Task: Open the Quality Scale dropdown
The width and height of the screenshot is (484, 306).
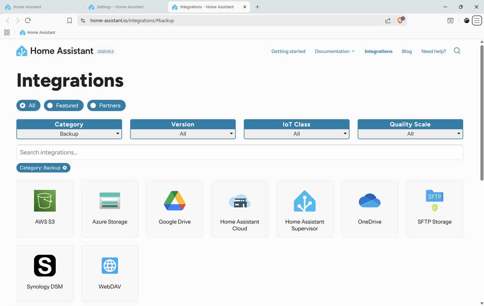Action: pyautogui.click(x=410, y=134)
